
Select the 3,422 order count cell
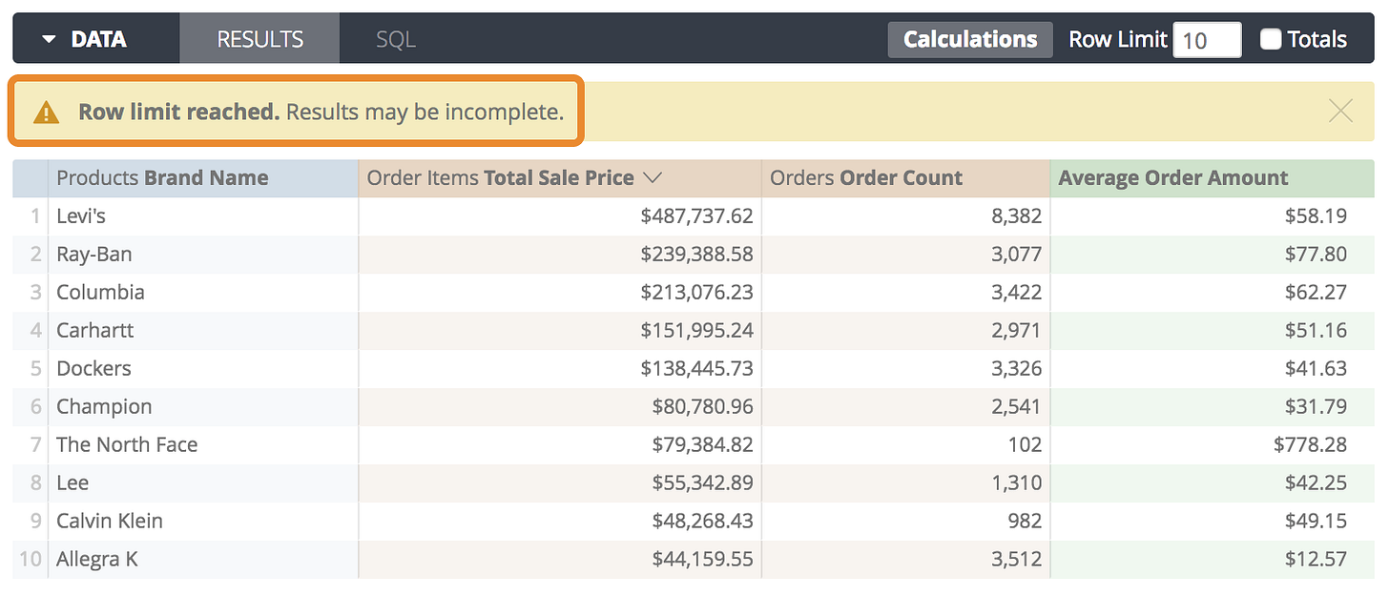point(905,293)
